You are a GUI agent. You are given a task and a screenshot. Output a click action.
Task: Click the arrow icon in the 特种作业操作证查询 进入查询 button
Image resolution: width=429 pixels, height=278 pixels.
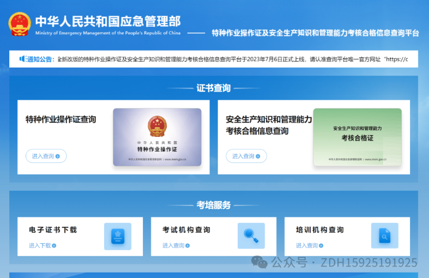58,156
